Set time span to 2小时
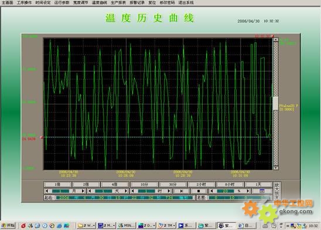The width and height of the screenshot is (321, 230). 201,184
